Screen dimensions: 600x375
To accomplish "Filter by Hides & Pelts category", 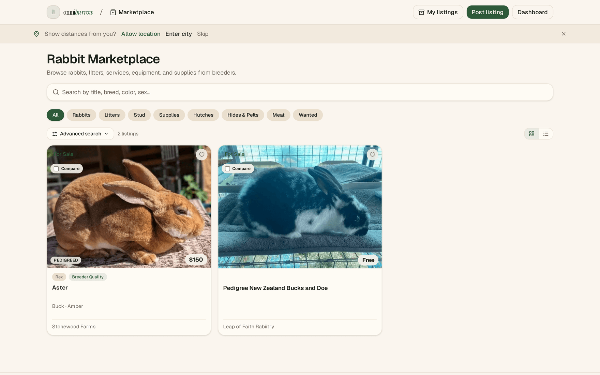I will point(243,115).
